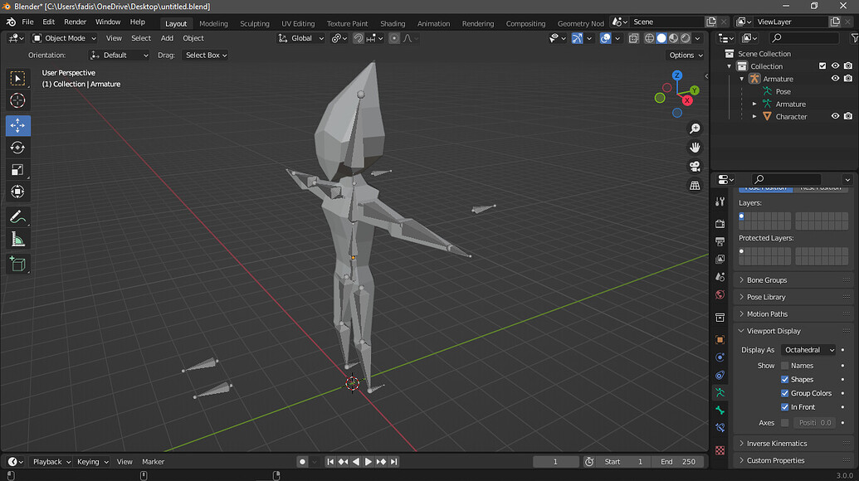Screen dimensions: 859x481
Task: Open the Physics properties tab
Action: point(720,357)
